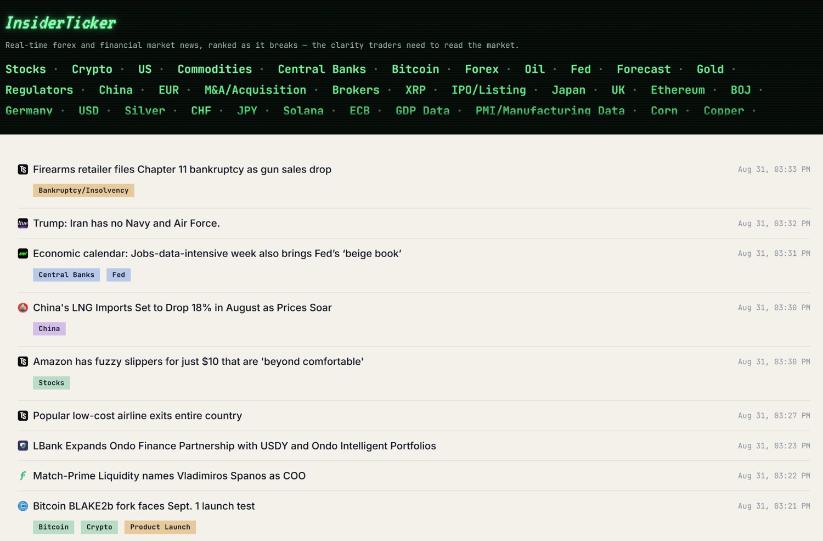Open the Central Banks nav link
The image size is (823, 541).
pos(322,69)
